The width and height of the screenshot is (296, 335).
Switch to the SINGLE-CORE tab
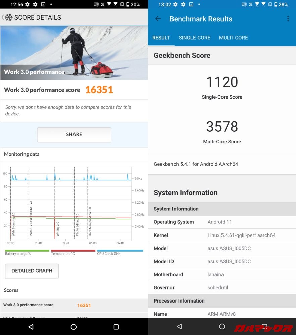(194, 38)
